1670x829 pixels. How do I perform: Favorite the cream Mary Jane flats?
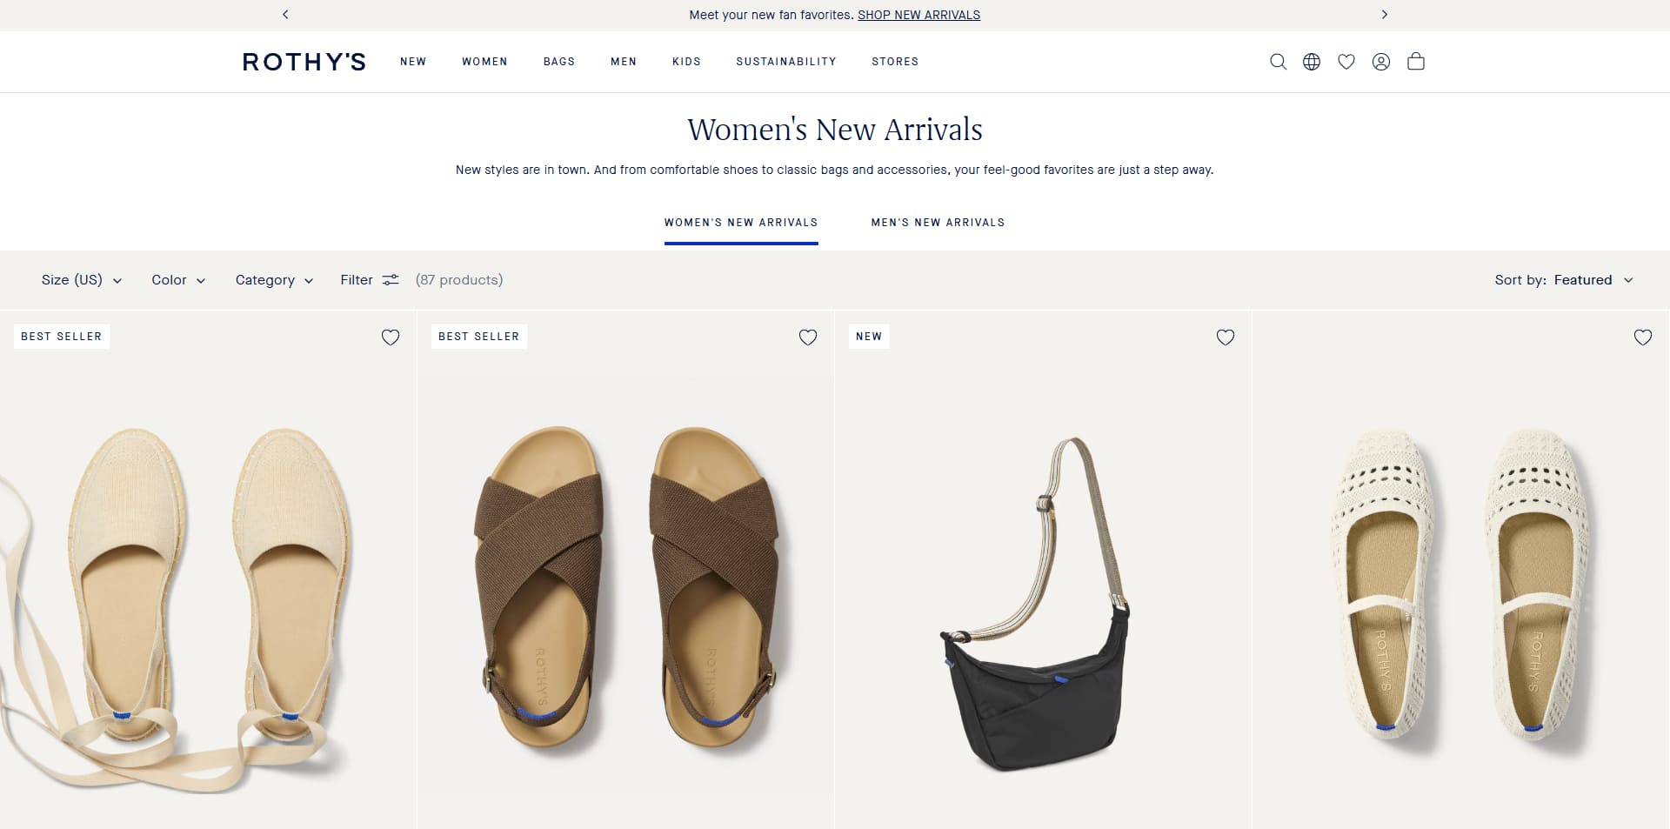(1643, 338)
